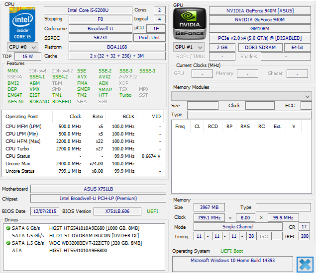
Task: Click the 15 W TDP value
Action: pos(28,56)
